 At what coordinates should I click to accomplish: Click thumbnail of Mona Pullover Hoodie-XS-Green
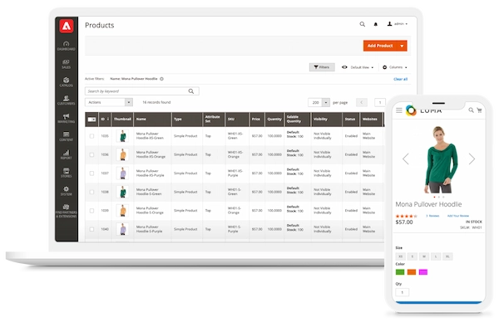[x=123, y=136]
